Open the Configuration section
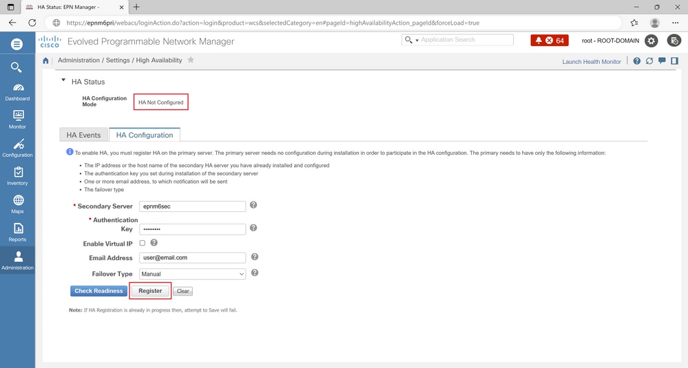Viewport: 688px width, 368px height. (x=17, y=148)
